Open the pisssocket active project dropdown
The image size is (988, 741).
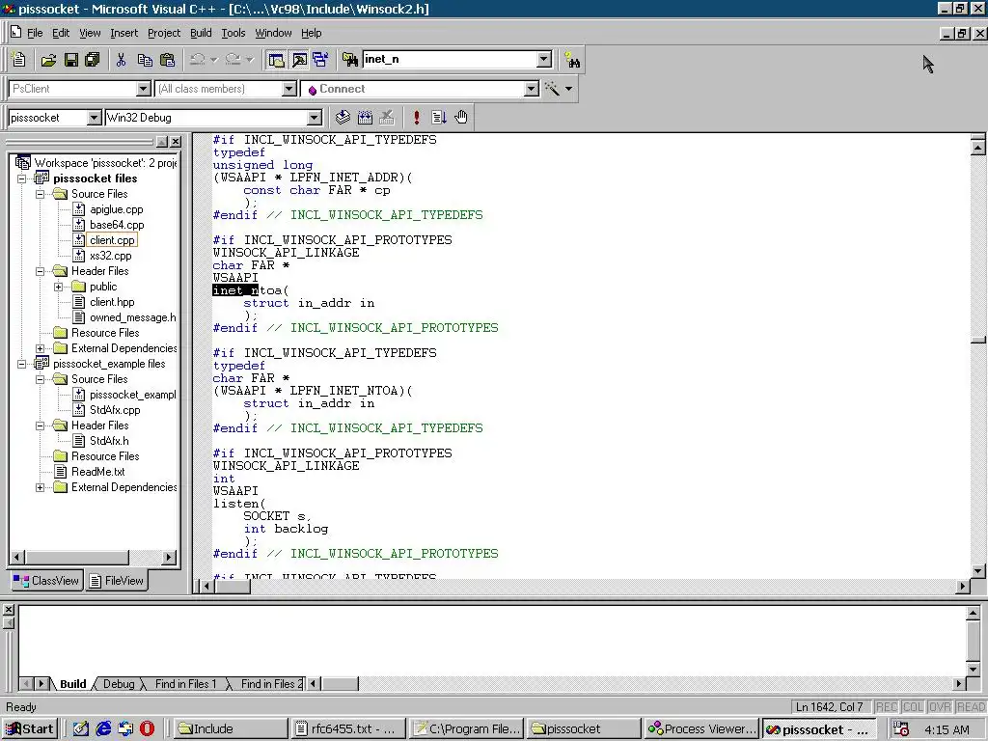click(94, 117)
